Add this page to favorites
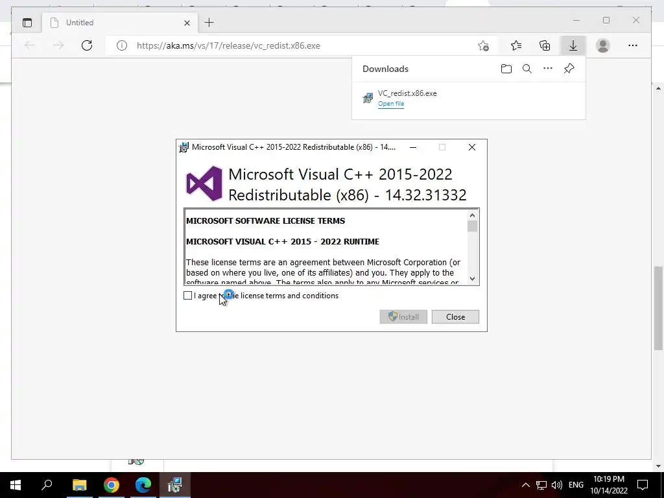Image resolution: width=664 pixels, height=498 pixels. pyautogui.click(x=483, y=46)
